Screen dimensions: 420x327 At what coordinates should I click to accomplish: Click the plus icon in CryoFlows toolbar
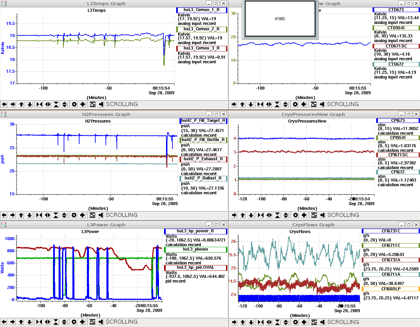tap(304, 322)
